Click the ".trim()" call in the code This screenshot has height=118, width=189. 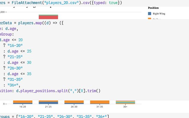click(93, 91)
